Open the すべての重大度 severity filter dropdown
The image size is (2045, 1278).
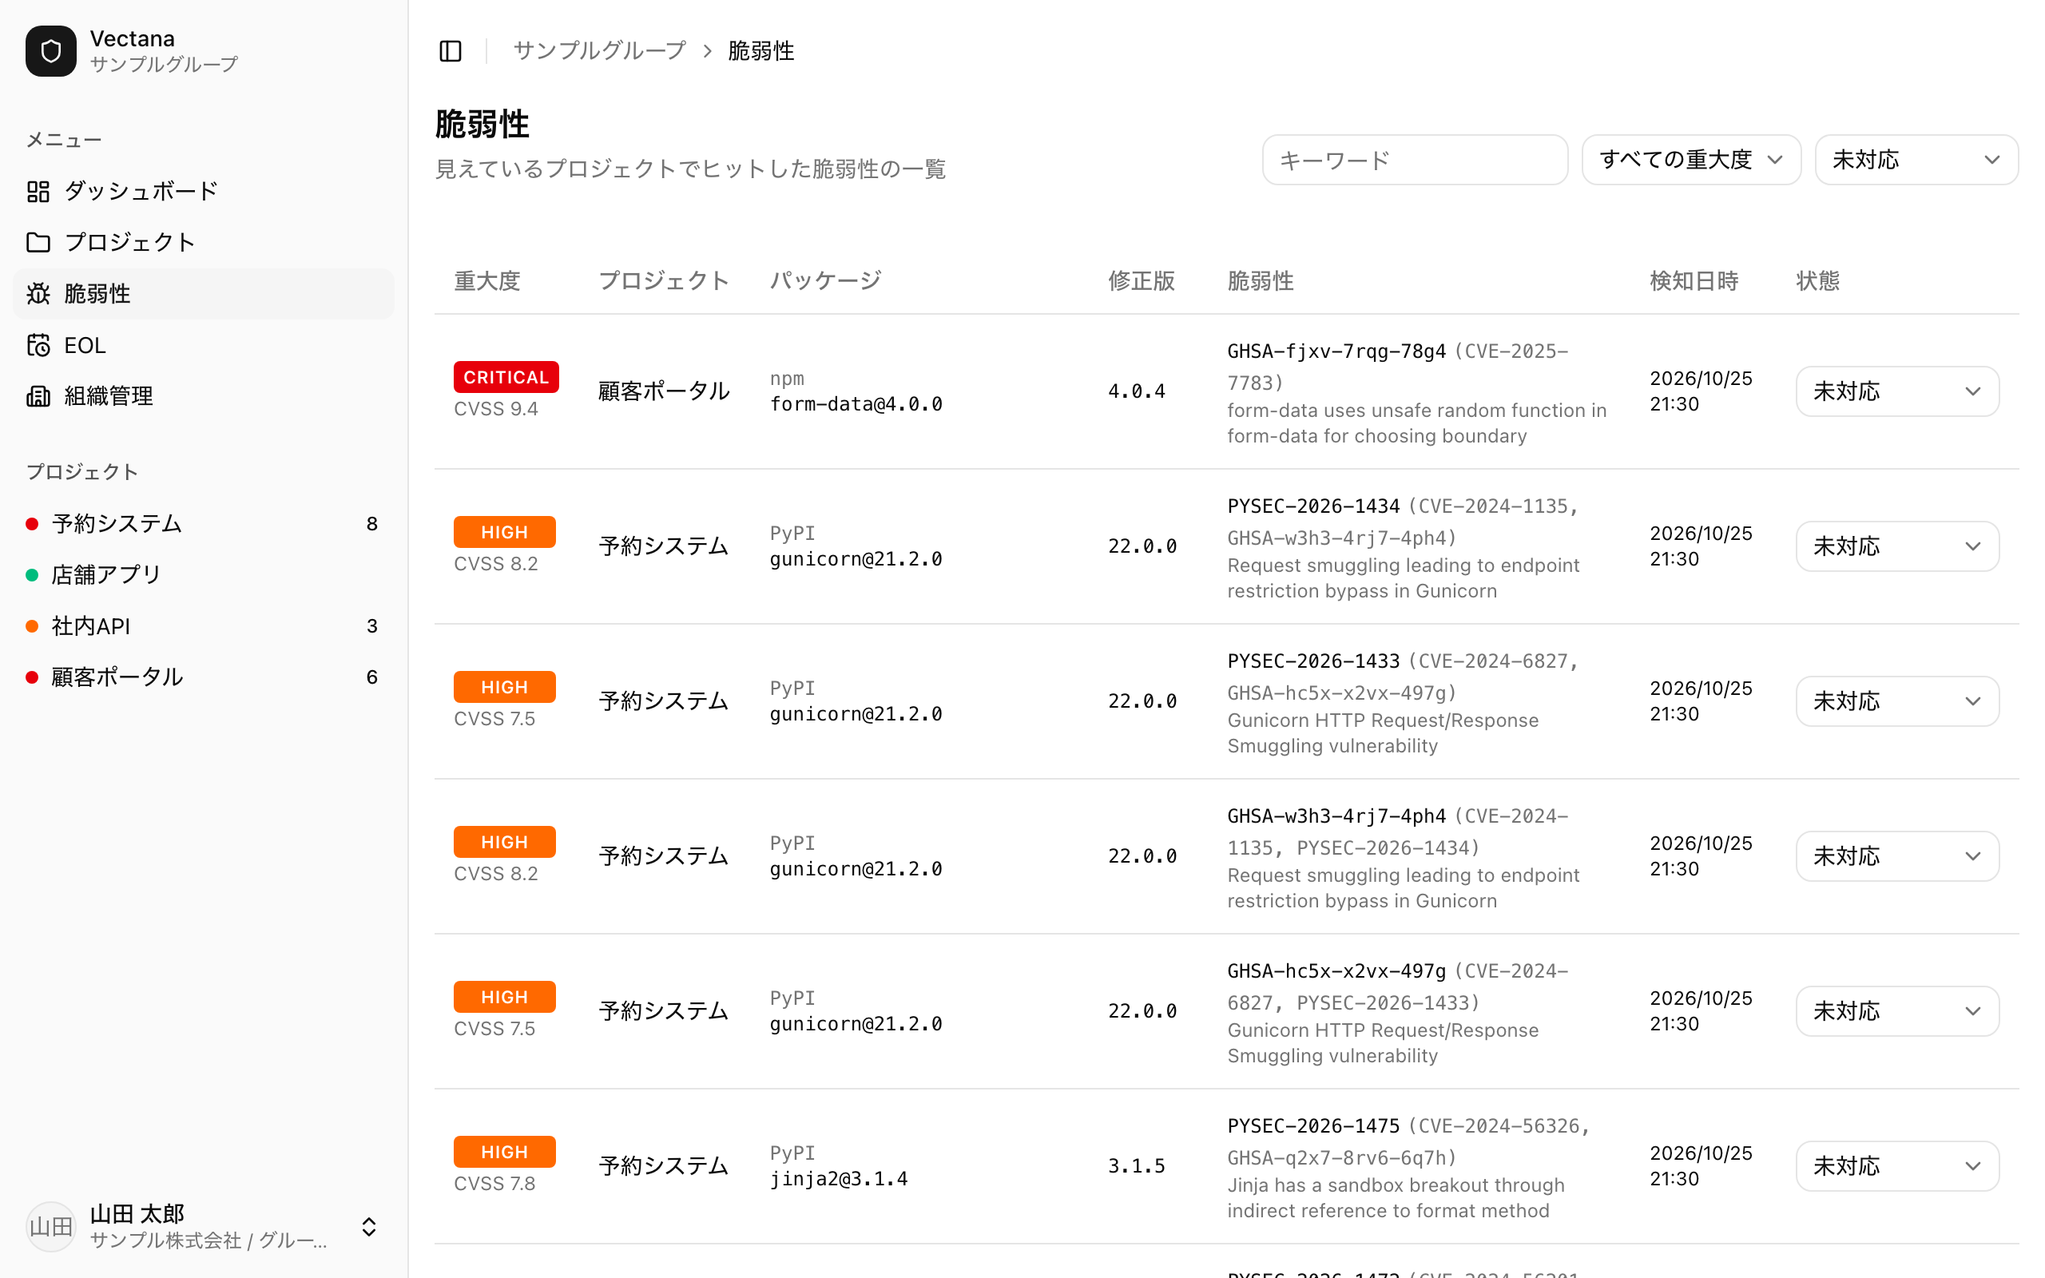coord(1691,160)
